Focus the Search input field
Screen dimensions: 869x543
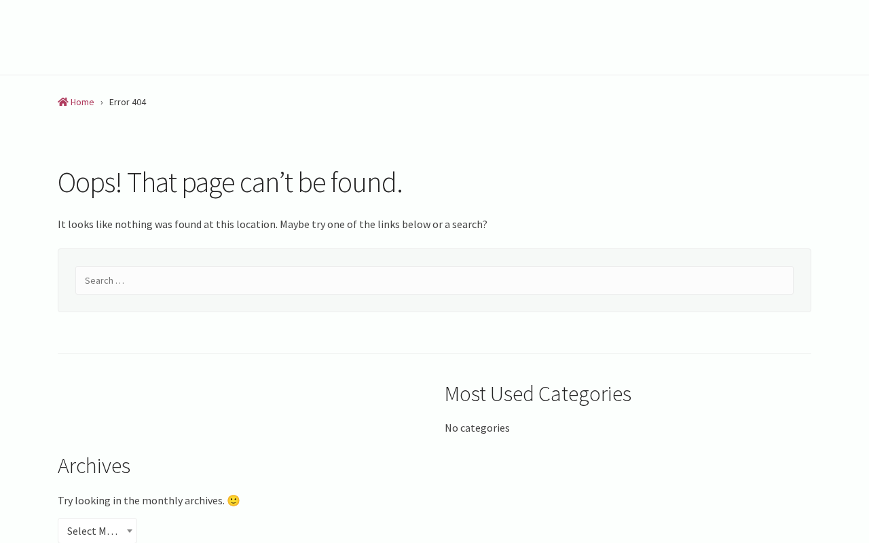434,280
